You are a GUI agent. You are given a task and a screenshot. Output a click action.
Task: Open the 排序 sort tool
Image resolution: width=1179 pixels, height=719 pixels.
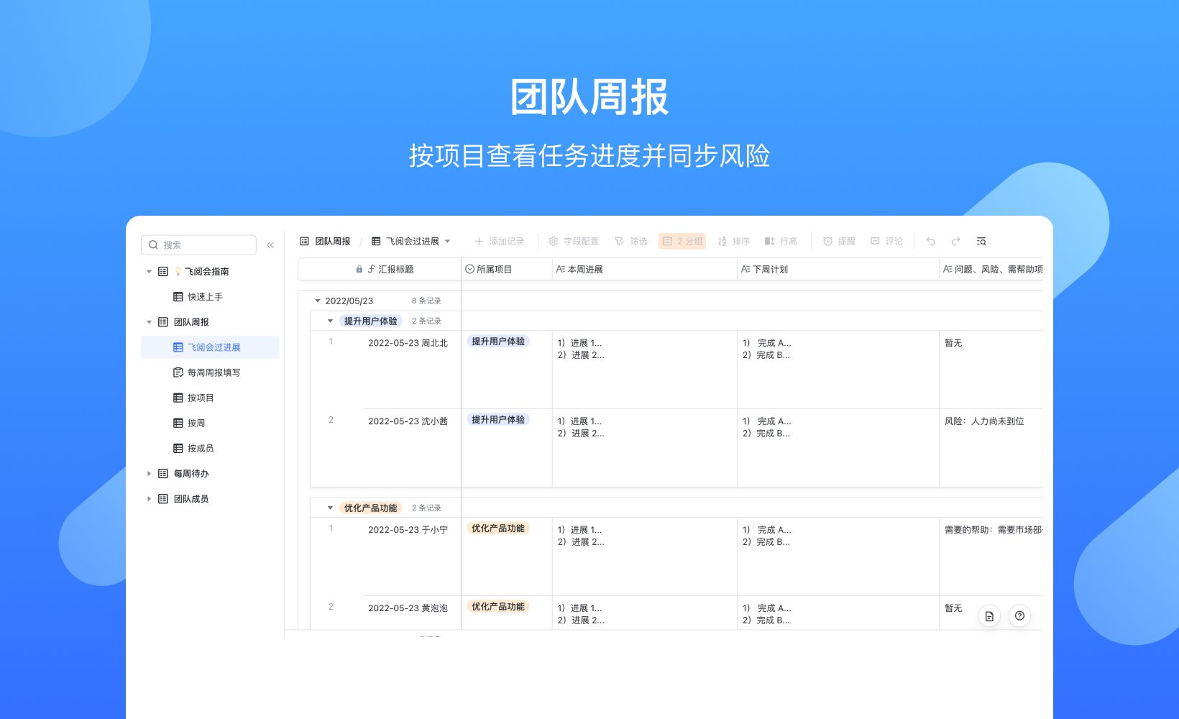coord(734,242)
